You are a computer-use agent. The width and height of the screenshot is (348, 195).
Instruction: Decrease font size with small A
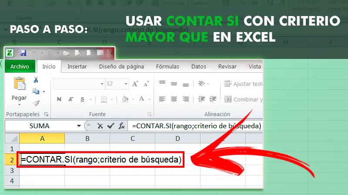[147, 84]
